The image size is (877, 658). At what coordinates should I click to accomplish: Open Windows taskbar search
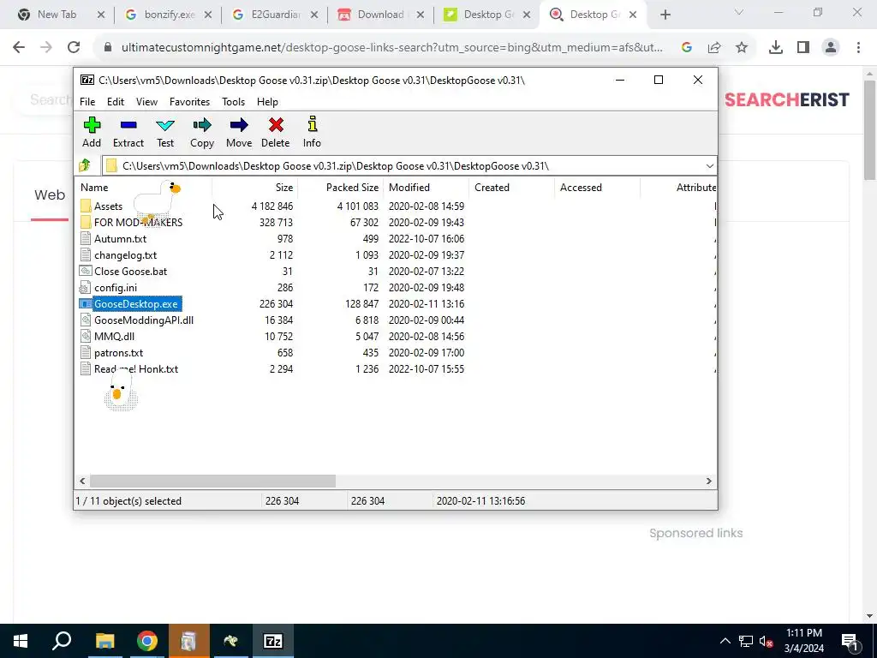pos(62,641)
